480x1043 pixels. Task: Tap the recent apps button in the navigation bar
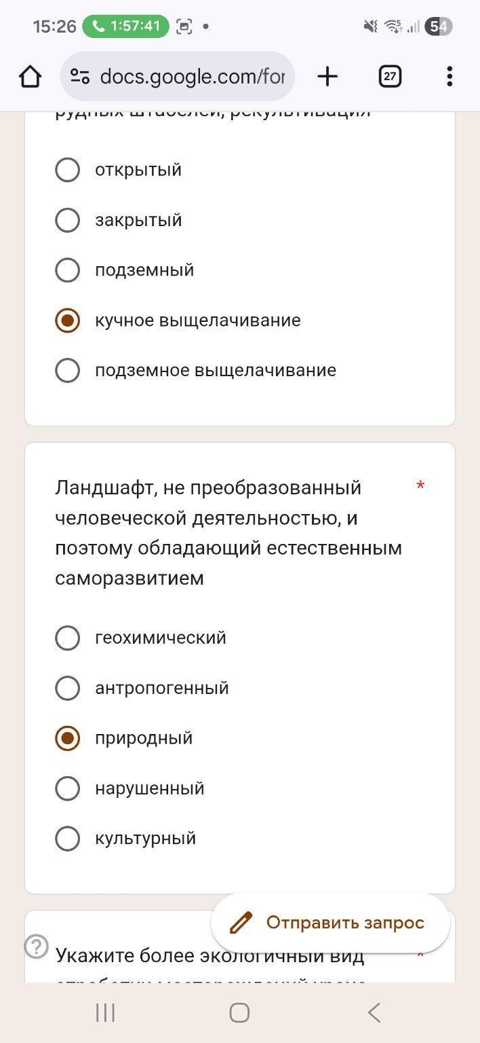[x=104, y=1012]
